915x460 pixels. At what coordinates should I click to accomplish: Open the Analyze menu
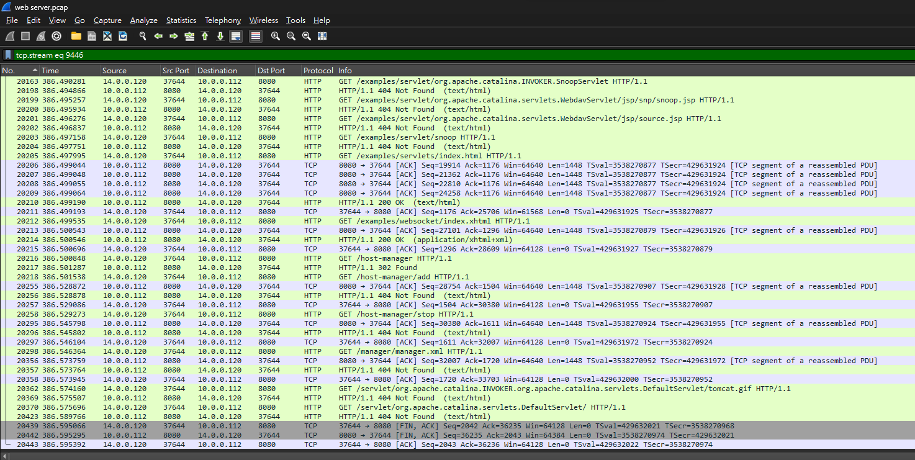(144, 20)
